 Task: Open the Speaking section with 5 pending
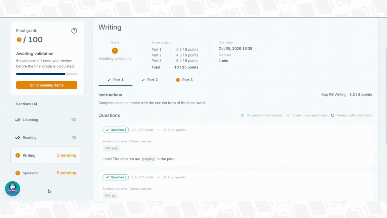46,173
